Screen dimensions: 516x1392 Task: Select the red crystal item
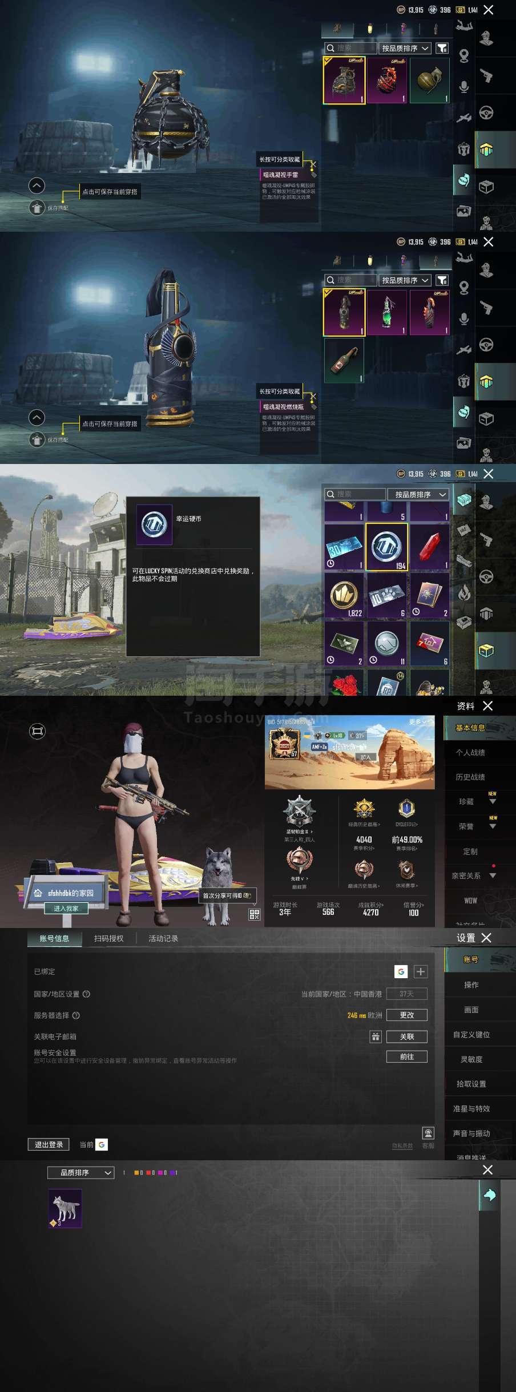(430, 547)
